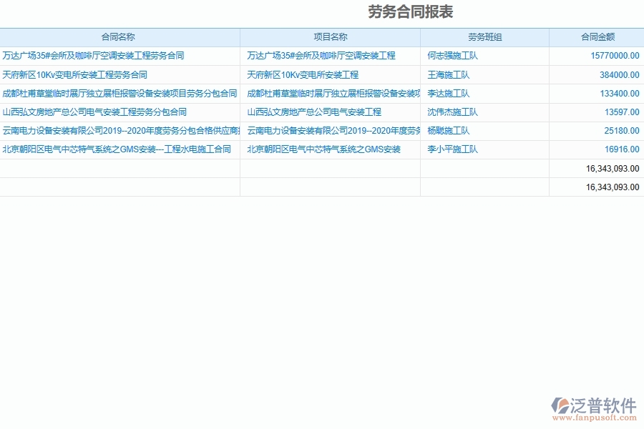Sort by the 项目名称 column header

pyautogui.click(x=329, y=36)
